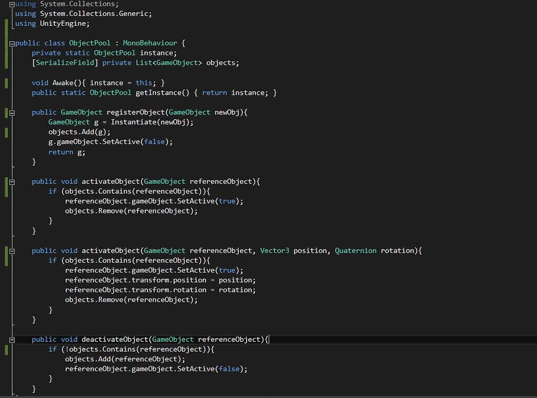This screenshot has width=537, height=398.
Task: Collapse the ObjectPool class region
Action: pyautogui.click(x=12, y=44)
